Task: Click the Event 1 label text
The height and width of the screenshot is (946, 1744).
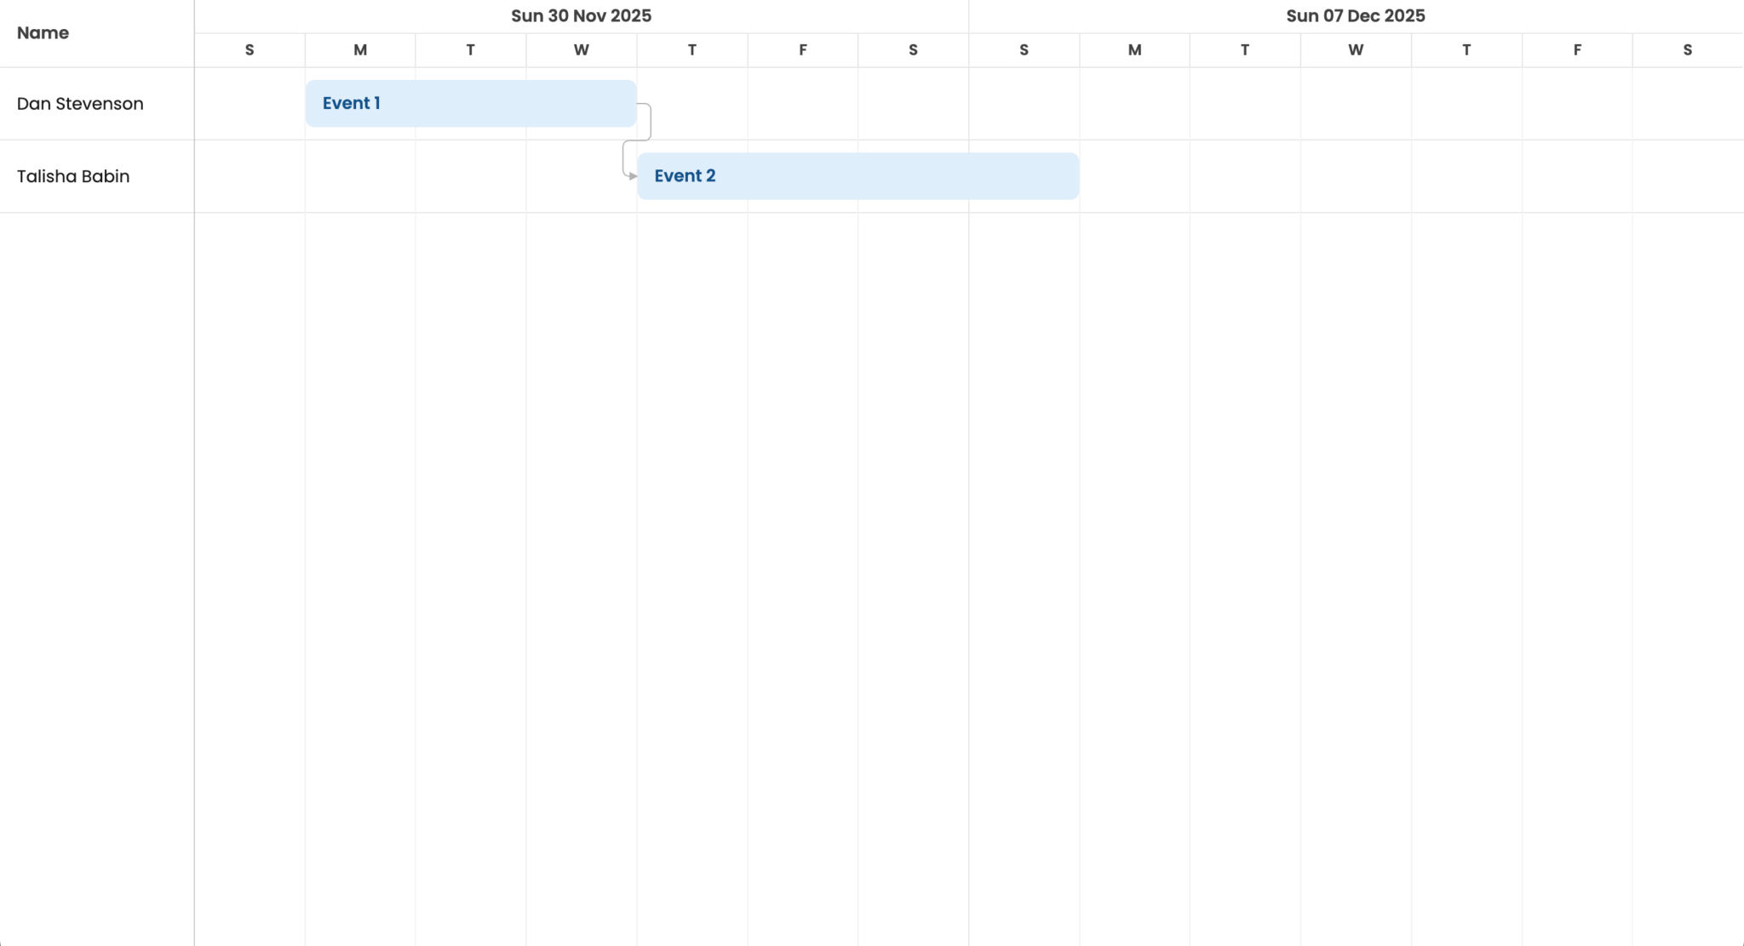Action: (351, 103)
